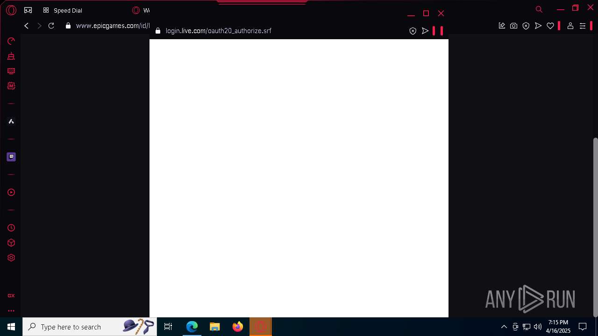The image size is (598, 336).
Task: Open the Opera GX main menu logo
Action: [x=11, y=10]
